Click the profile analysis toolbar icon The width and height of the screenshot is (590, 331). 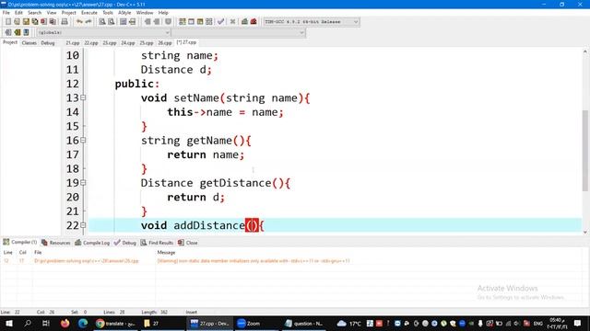click(244, 22)
